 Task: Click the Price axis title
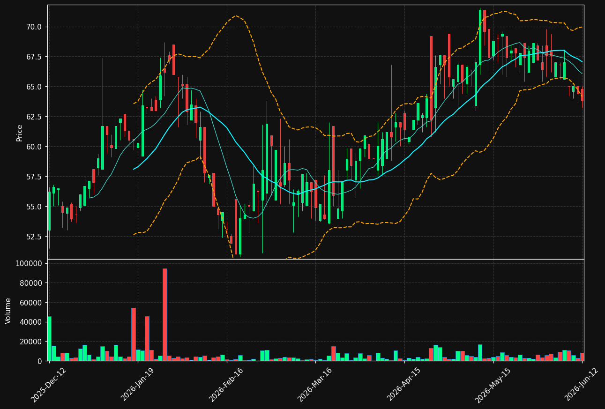pos(20,133)
